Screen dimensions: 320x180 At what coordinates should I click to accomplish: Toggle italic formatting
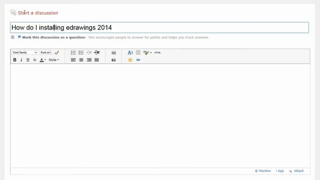pos(21,60)
